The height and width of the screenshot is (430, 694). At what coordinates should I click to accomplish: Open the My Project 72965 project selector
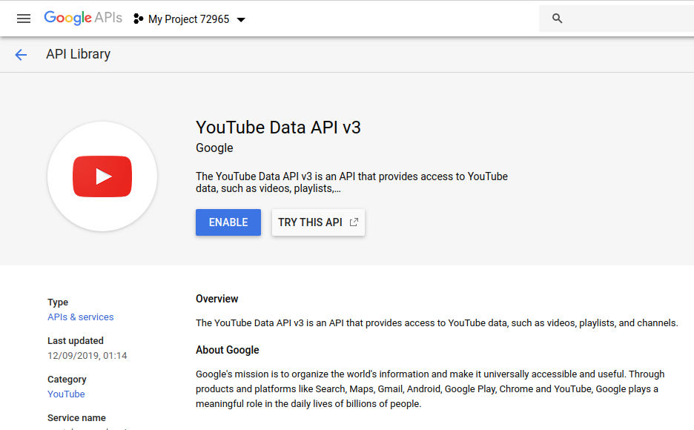point(189,19)
